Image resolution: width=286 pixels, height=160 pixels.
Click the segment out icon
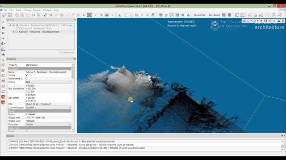(265, 21)
